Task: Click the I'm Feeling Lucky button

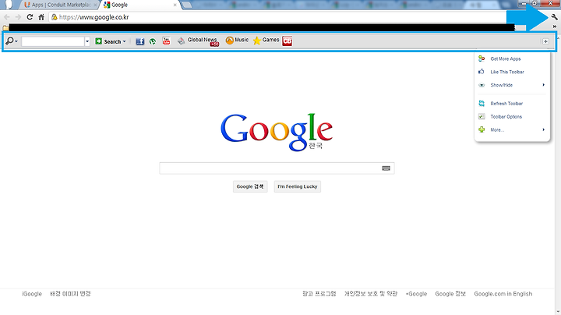Action: pos(298,186)
